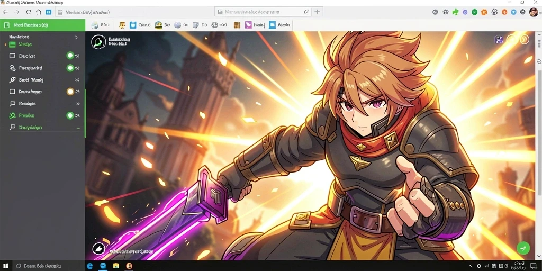
Task: Open the green puzzle-piece extension
Action: [x=456, y=12]
